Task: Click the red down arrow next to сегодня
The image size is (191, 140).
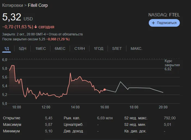Action: (36, 27)
